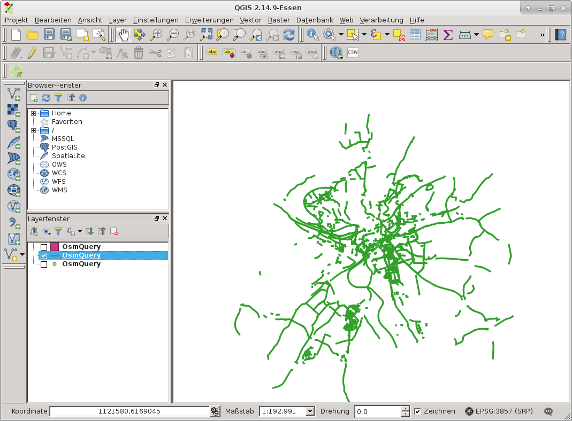Click the Save Project icon
Viewport: 572px width, 421px height.
49,35
